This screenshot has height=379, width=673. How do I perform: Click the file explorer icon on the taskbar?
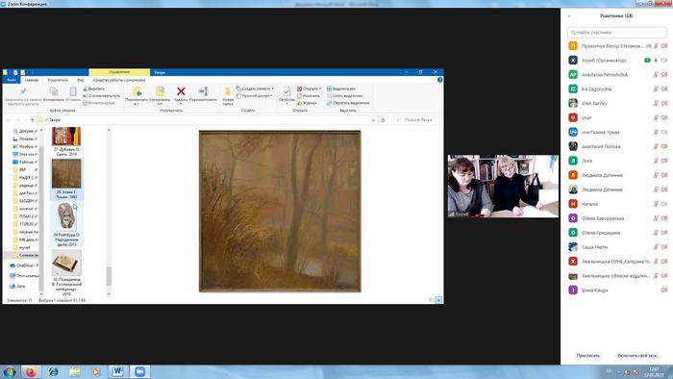(75, 371)
